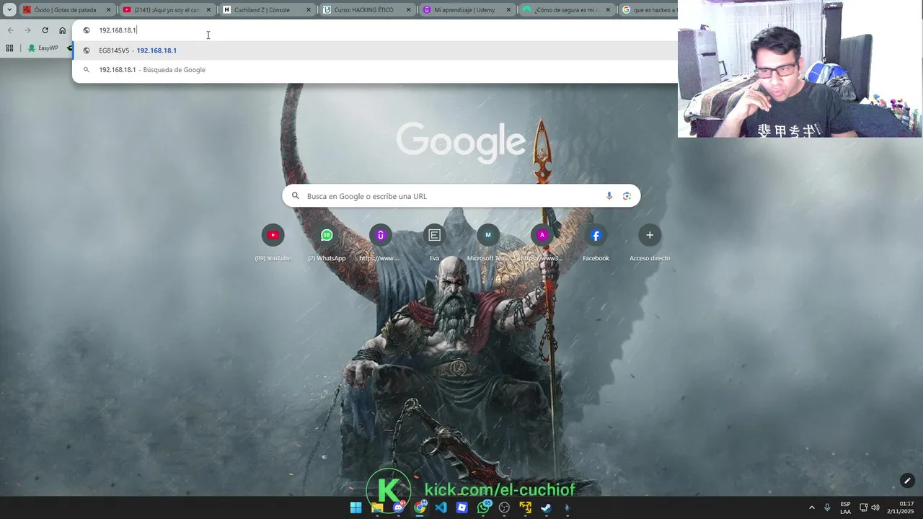Open Visual Studio Code from taskbar
The image size is (923, 519).
point(441,507)
